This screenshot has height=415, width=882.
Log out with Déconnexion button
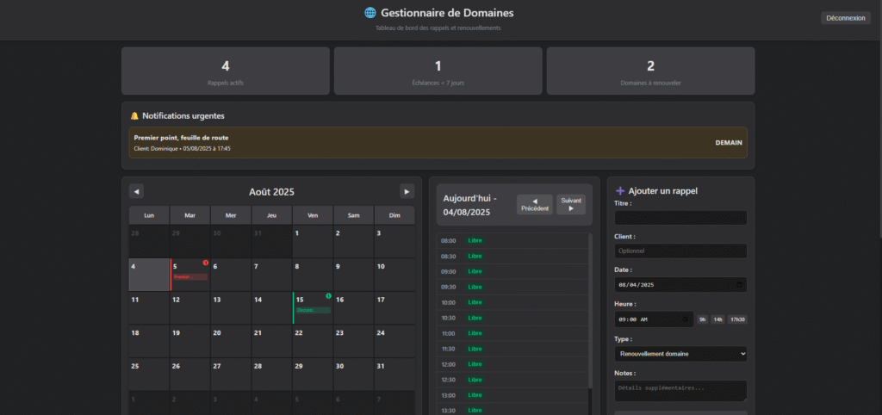(846, 18)
